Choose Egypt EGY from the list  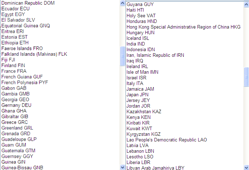[x=13, y=14]
